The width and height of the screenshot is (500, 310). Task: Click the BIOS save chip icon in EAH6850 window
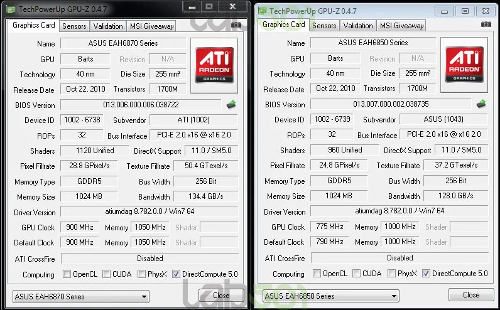(x=481, y=104)
